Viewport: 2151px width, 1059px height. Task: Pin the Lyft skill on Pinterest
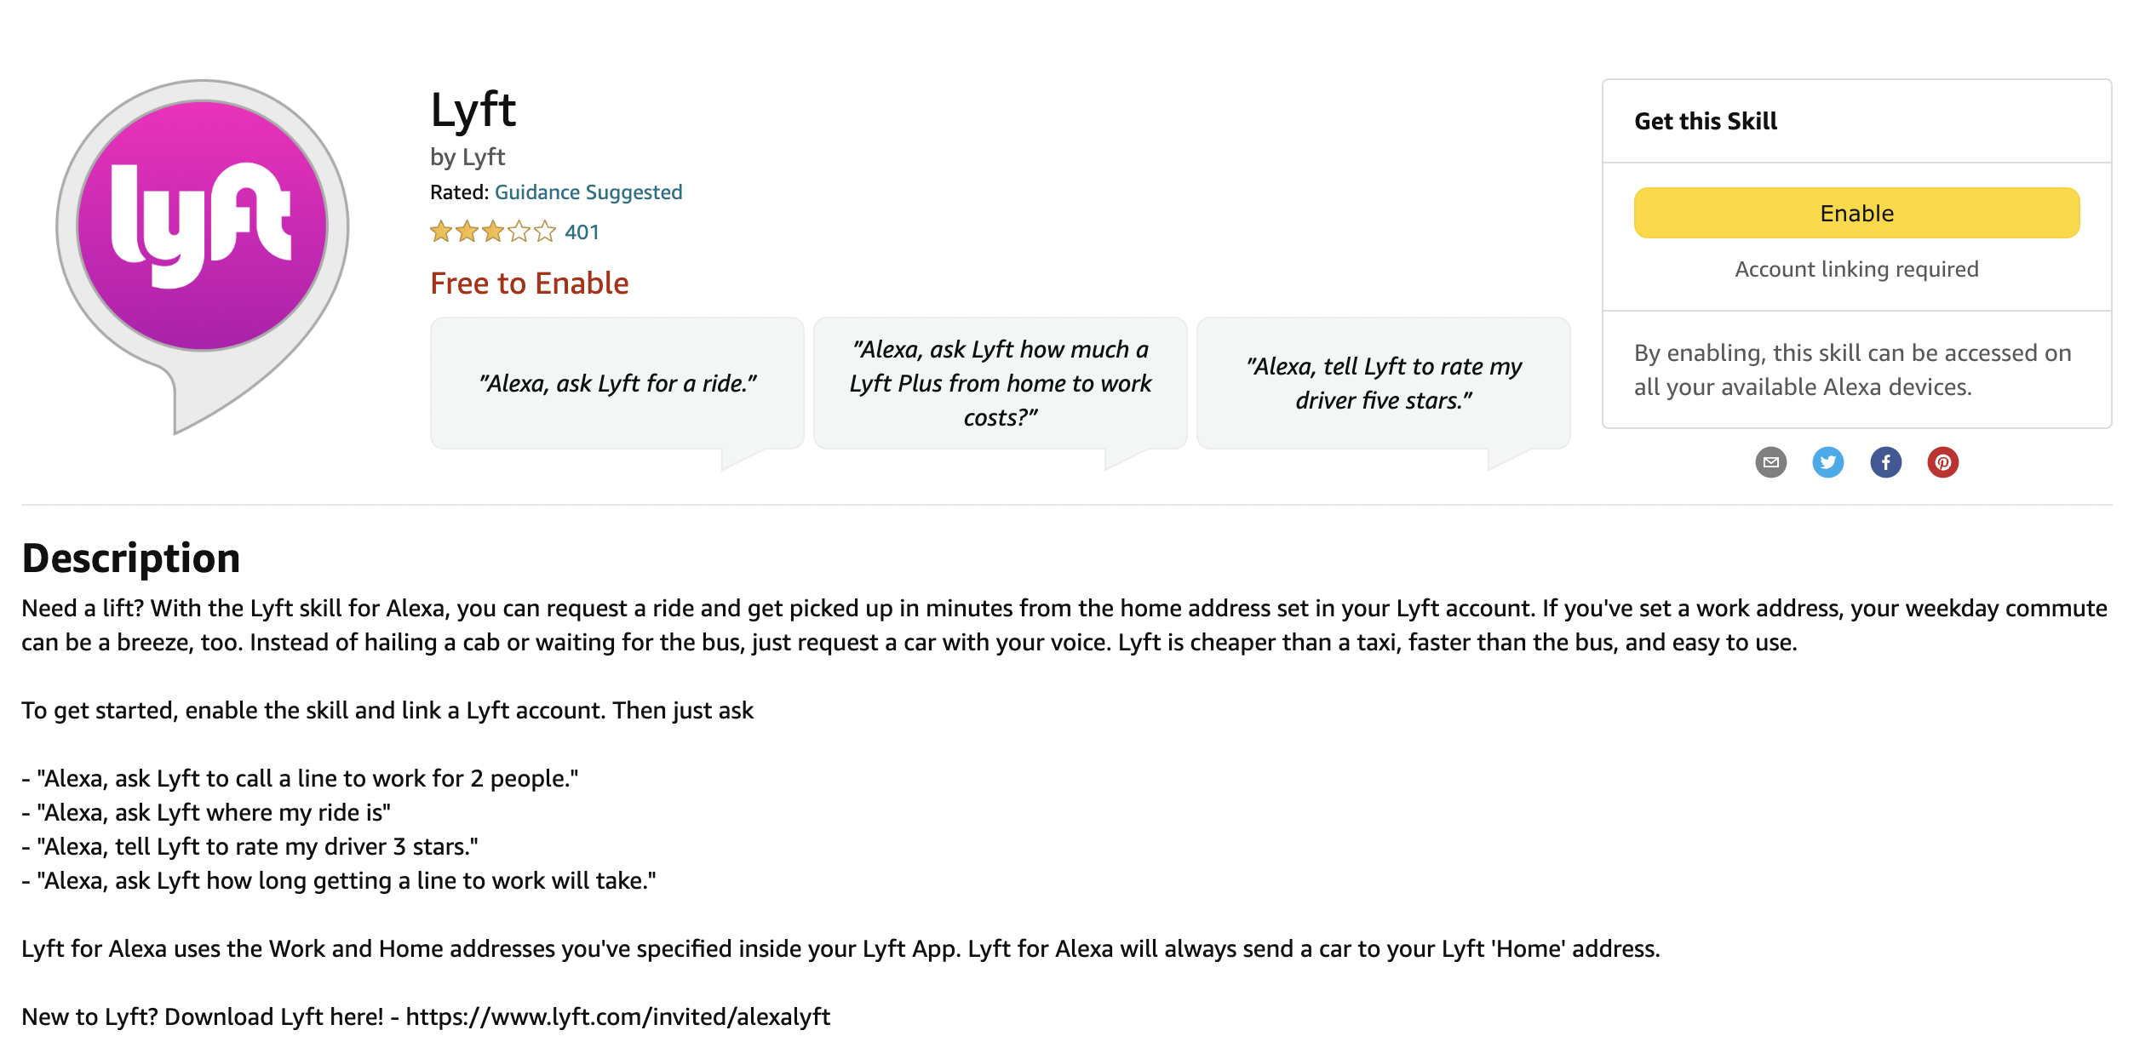(1942, 462)
